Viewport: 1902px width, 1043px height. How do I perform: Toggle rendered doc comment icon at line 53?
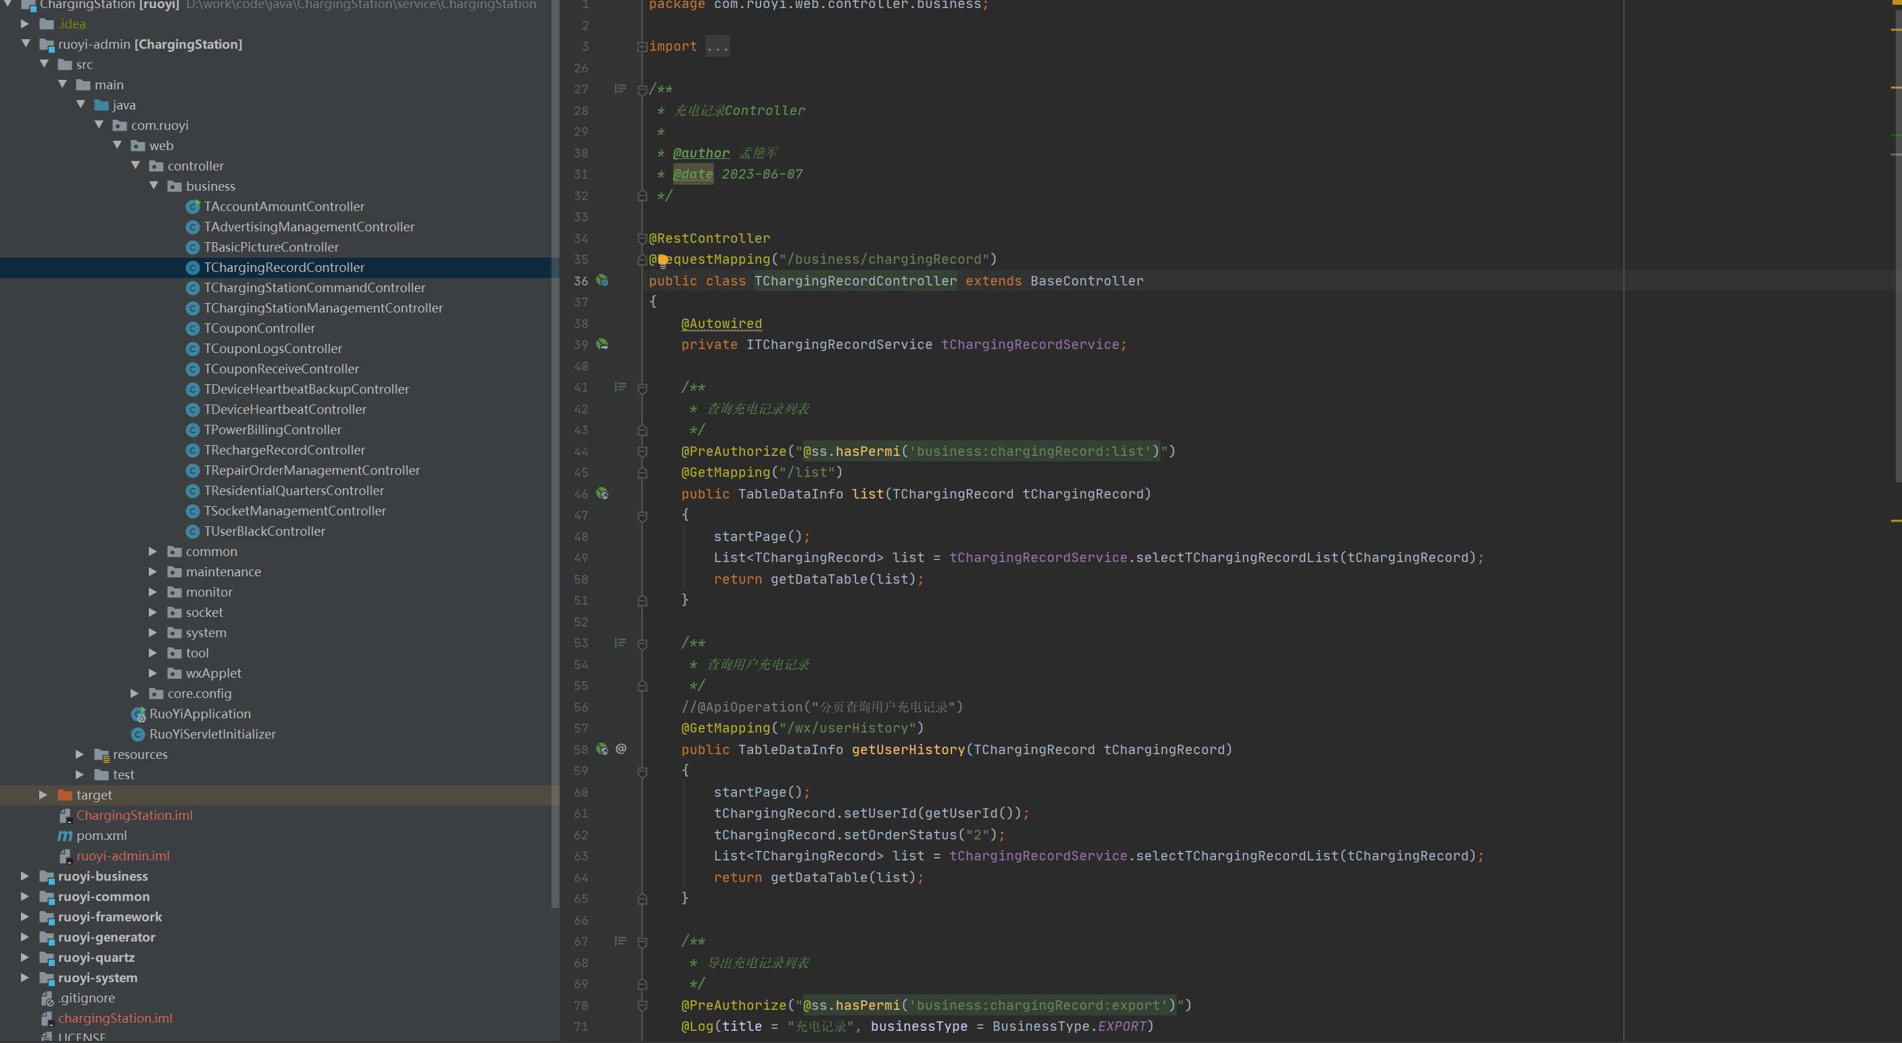tap(620, 643)
